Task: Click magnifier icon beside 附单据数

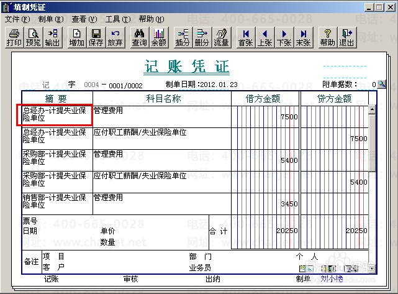Action: [381, 84]
